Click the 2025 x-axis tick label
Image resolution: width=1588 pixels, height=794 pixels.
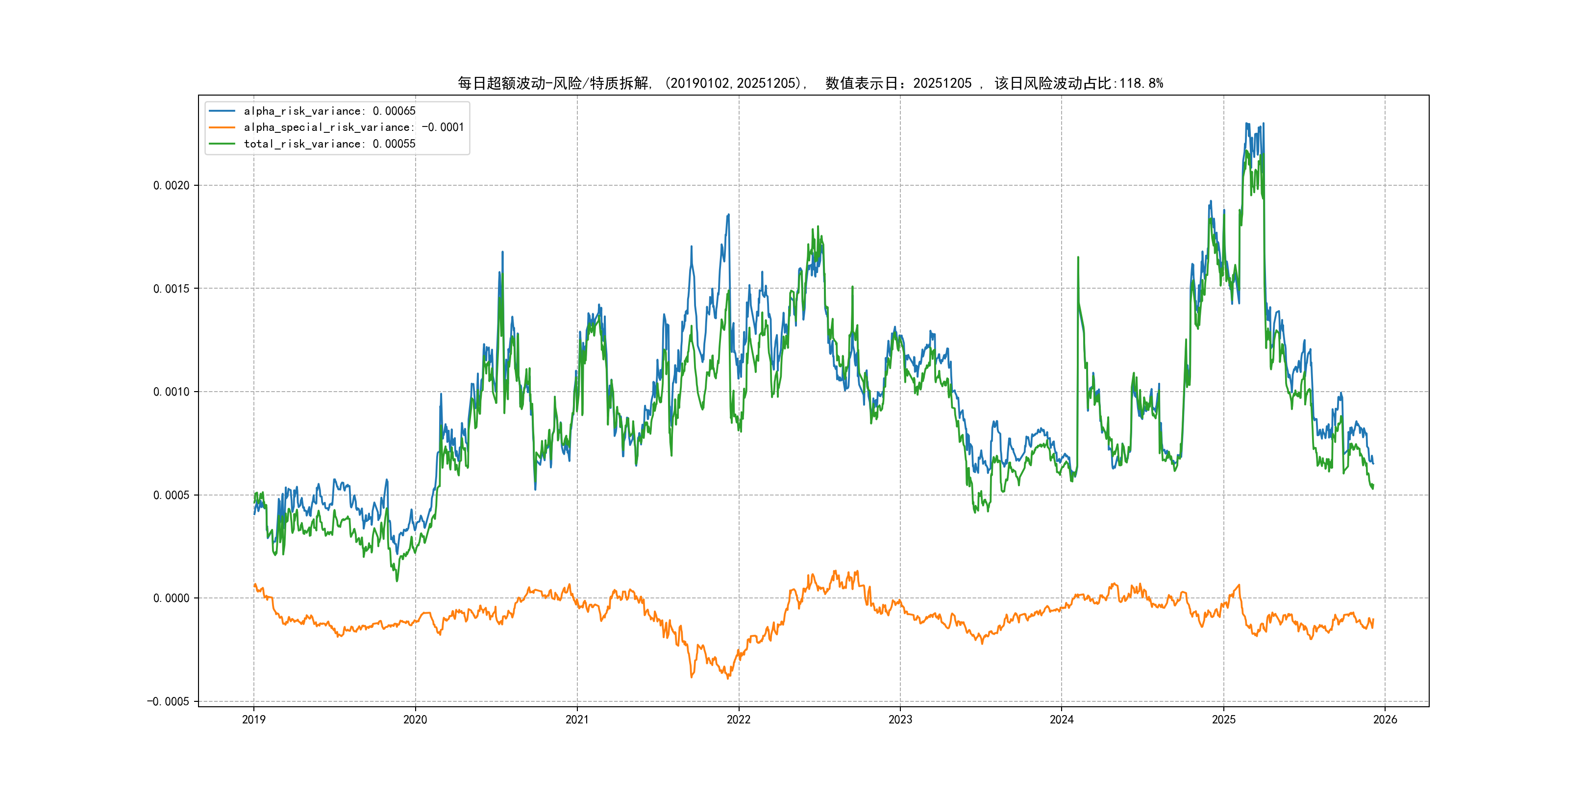pos(1224,720)
